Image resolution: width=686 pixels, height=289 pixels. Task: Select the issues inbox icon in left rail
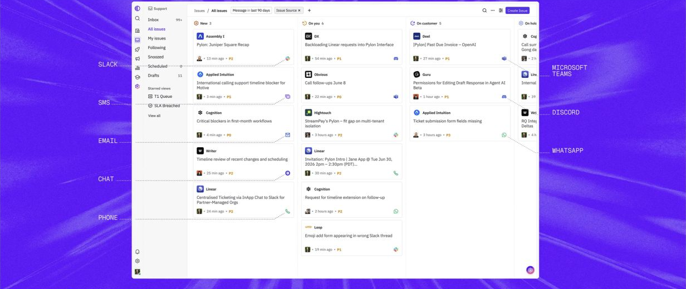tap(138, 40)
